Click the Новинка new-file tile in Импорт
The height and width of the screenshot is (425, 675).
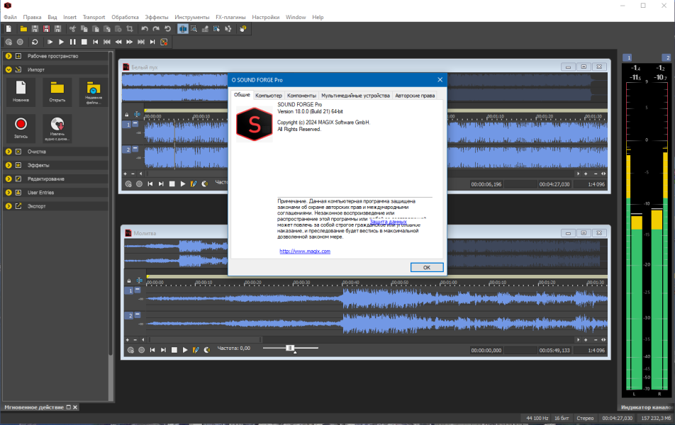[x=21, y=92]
